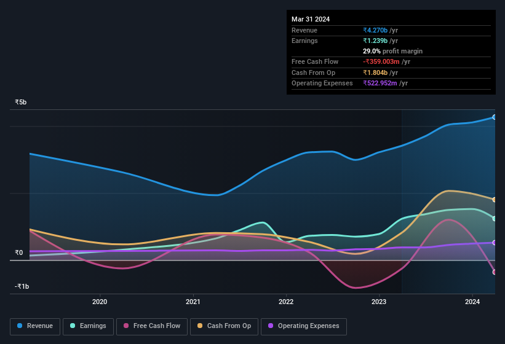Click the purple Operating Expenses endpoint marker
This screenshot has height=344, width=505.
tap(494, 243)
